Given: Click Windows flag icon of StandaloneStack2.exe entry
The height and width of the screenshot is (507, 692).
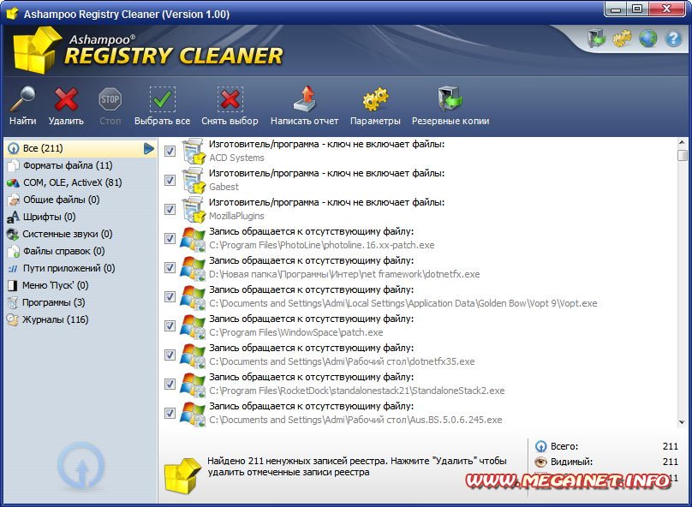Looking at the screenshot, I should click(x=193, y=385).
